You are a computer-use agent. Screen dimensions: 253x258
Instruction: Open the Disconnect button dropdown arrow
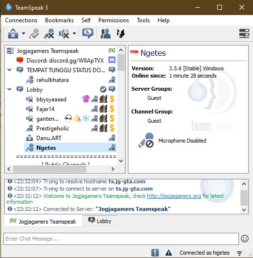click(24, 33)
